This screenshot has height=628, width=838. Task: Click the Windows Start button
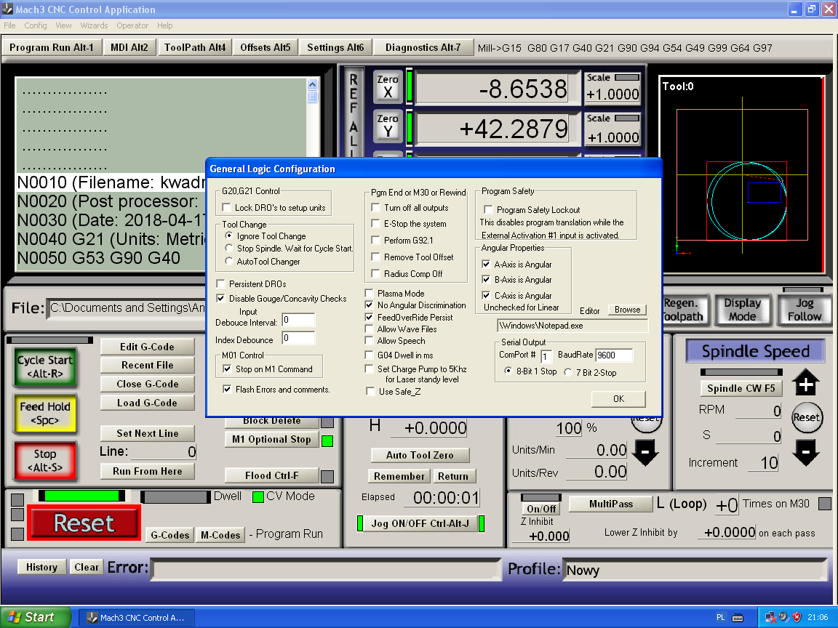click(x=35, y=617)
